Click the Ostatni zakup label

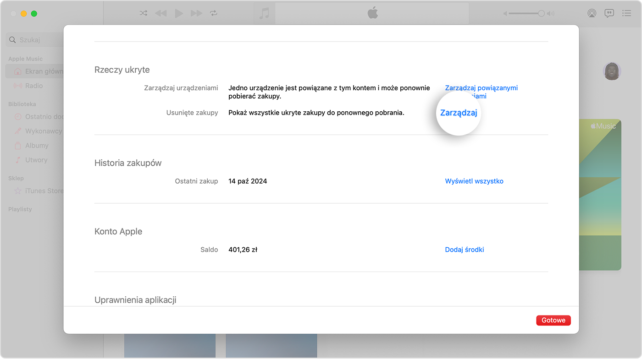(196, 181)
